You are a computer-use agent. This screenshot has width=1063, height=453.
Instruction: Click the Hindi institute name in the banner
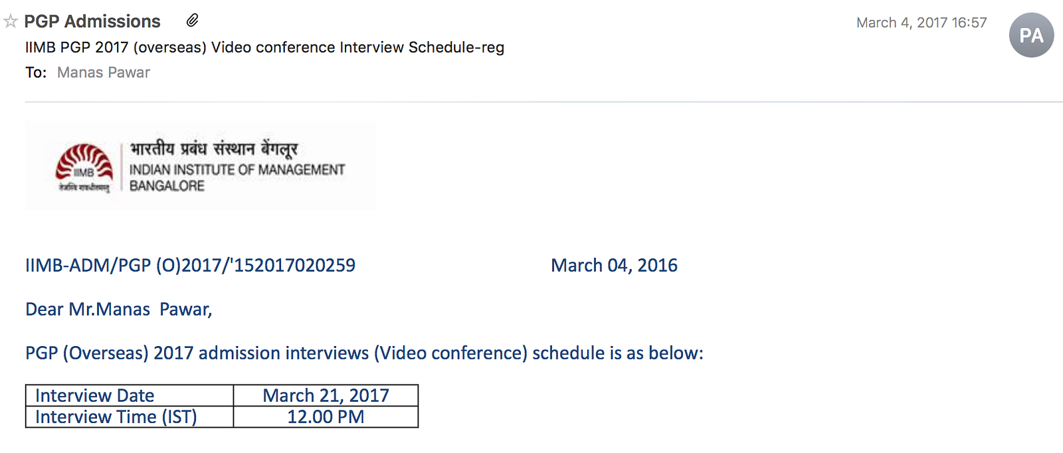(x=213, y=149)
